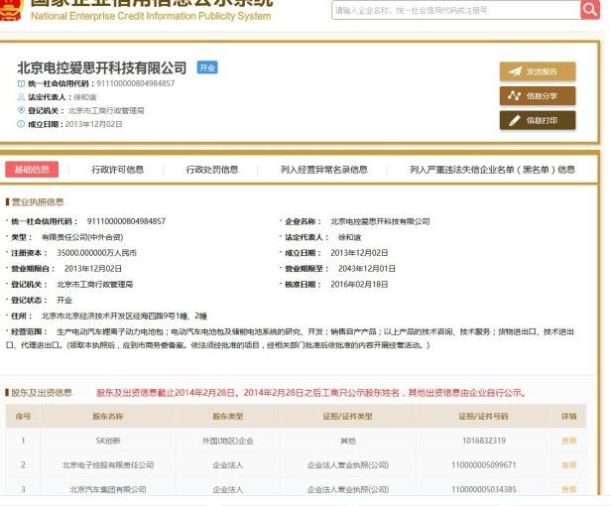Click registration authority 北京市工商行政管理局 in license info

pyautogui.click(x=94, y=284)
